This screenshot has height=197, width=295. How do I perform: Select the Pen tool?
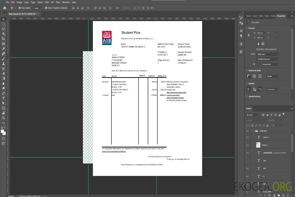click(3, 93)
